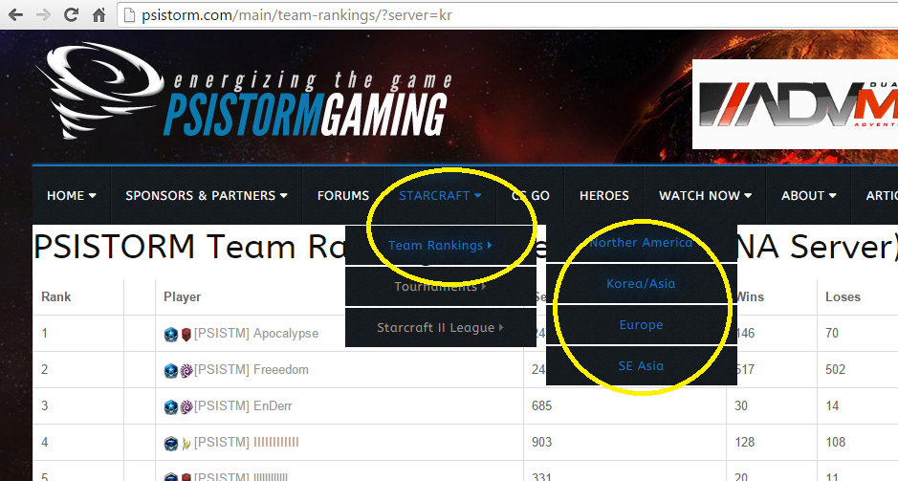This screenshot has width=898, height=481.
Task: Click purple Zerg icon beside Freeedom
Action: 186,371
